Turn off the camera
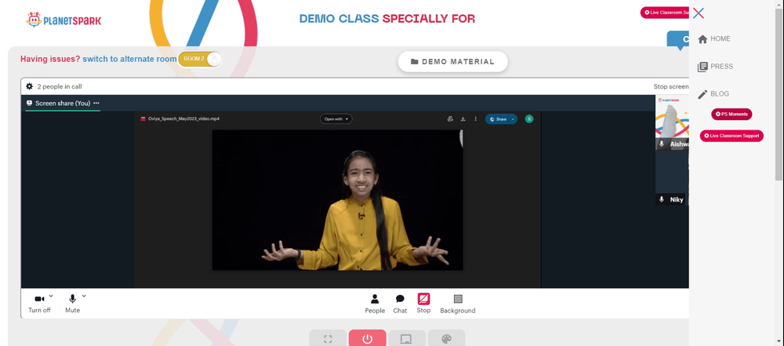 tap(39, 304)
